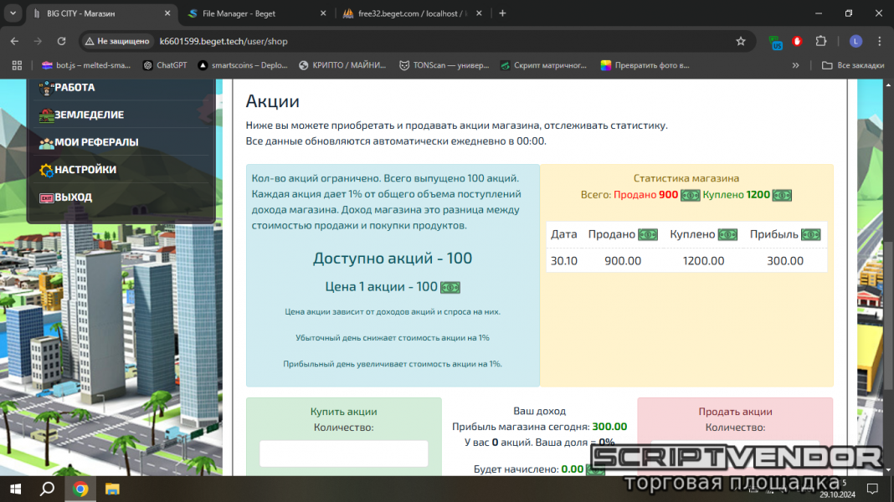Image resolution: width=894 pixels, height=502 pixels.
Task: Open the Chrome extensions puzzle icon
Action: pos(821,40)
